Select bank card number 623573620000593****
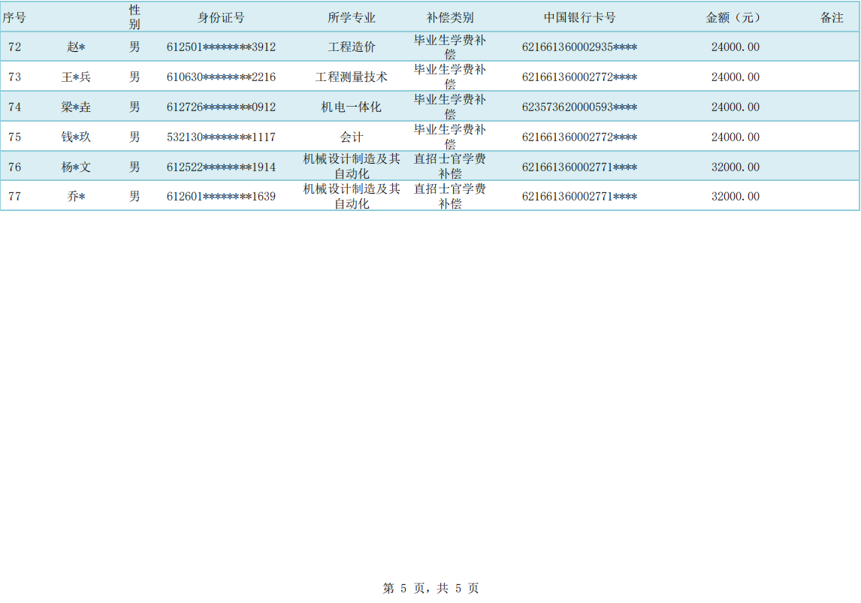861x603 pixels. 579,107
